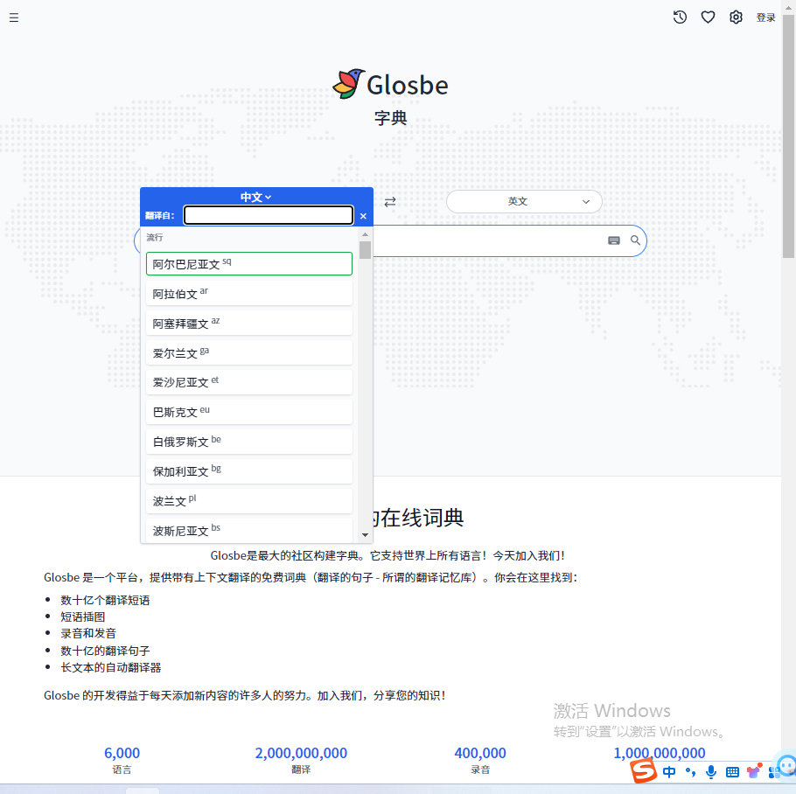The width and height of the screenshot is (796, 794).
Task: Click the 数十亿的翻译句子 bullet
Action: (x=105, y=651)
